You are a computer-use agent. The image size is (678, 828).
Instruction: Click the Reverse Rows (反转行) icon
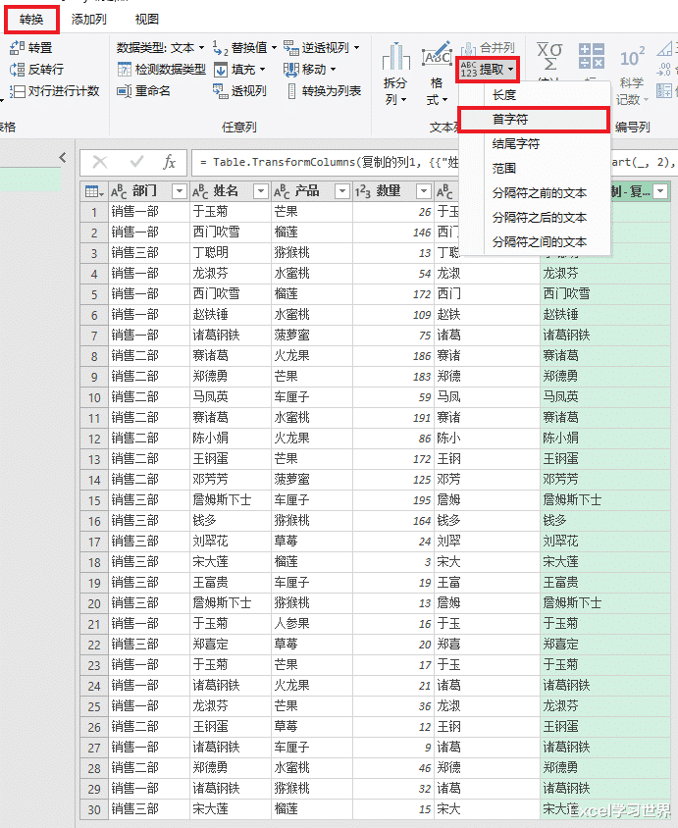tap(17, 69)
